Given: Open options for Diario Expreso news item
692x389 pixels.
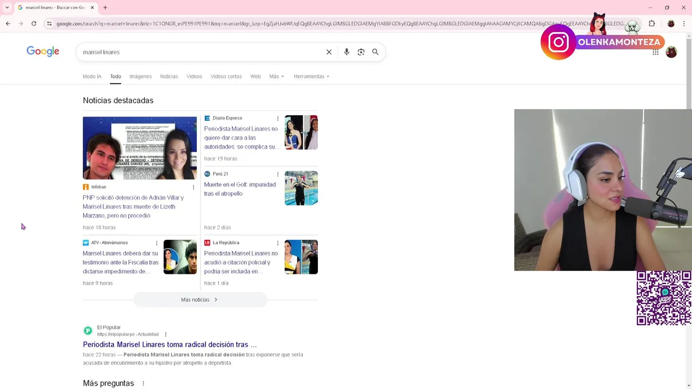Looking at the screenshot, I should (x=278, y=118).
